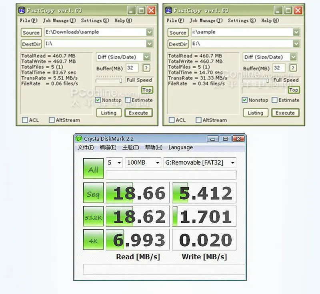Click the ? help button in DestDir I:\ window
Viewport: 320px width, 294px height.
(x=146, y=68)
